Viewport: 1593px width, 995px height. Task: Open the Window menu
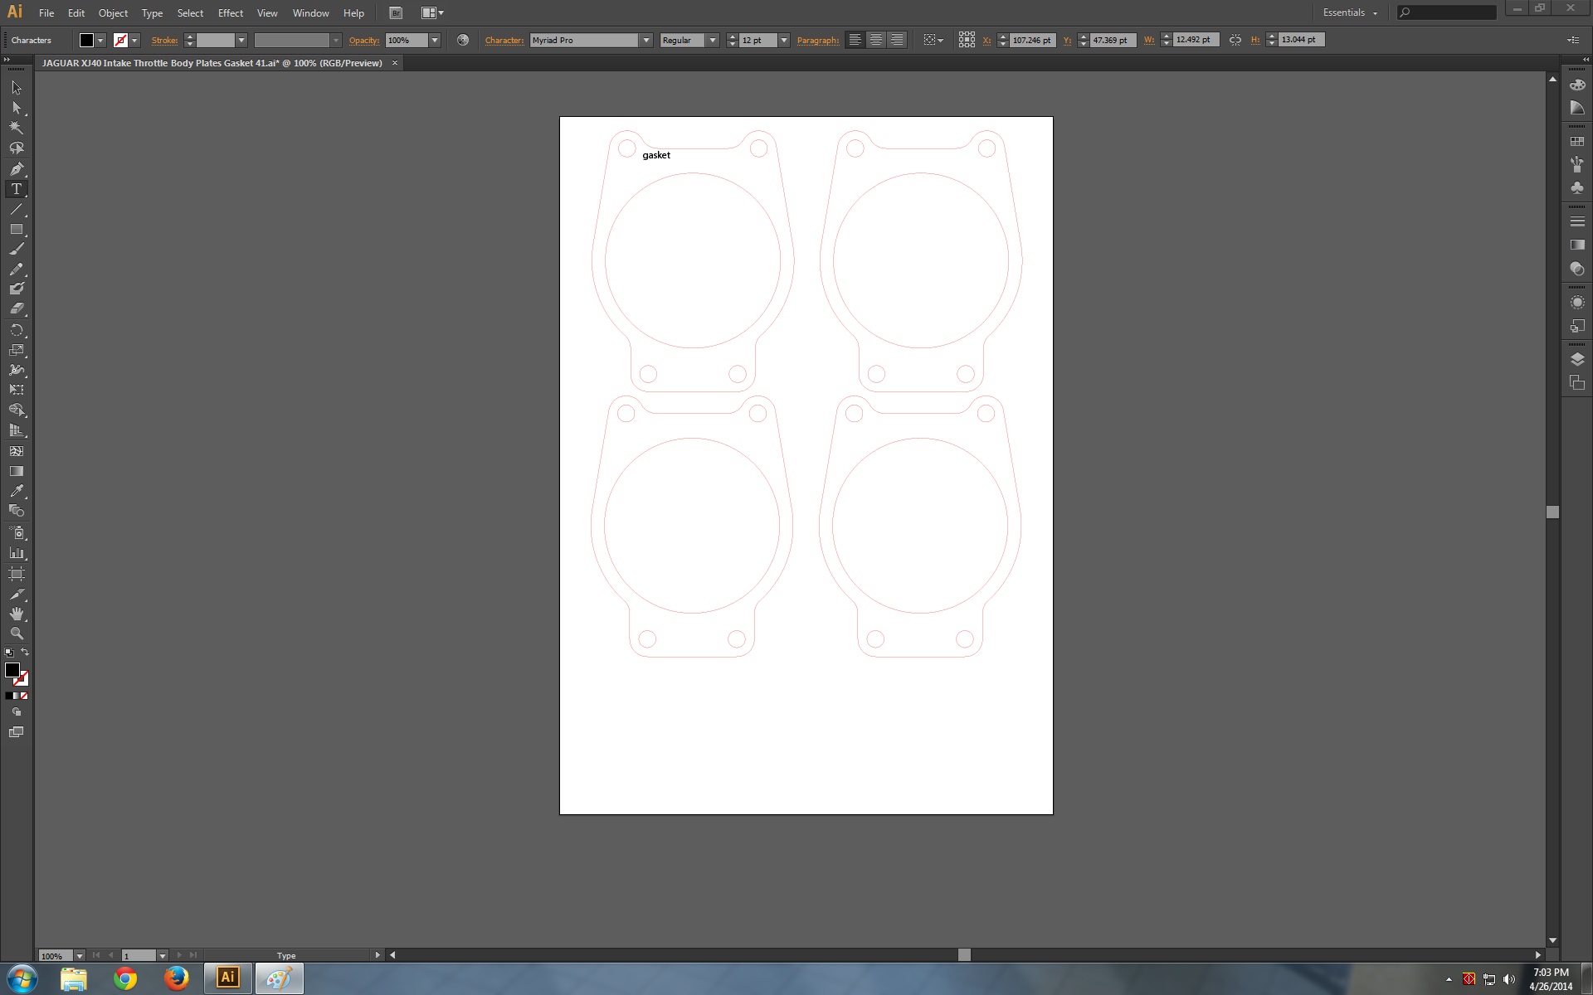coord(311,13)
